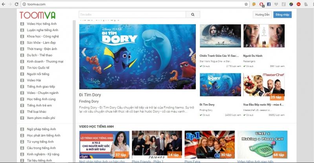Click the Finding Dory subtitle text
Viewport: 314px width, 163px height.
[89, 101]
